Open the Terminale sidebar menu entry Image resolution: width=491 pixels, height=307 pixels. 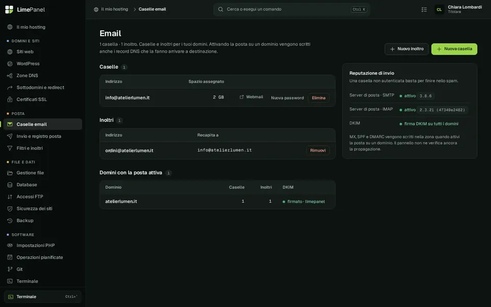pos(42,281)
